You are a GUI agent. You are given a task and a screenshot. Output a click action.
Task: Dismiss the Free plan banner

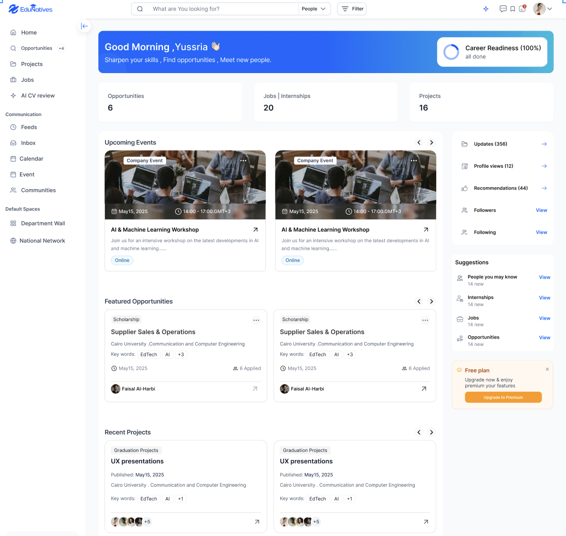click(547, 369)
